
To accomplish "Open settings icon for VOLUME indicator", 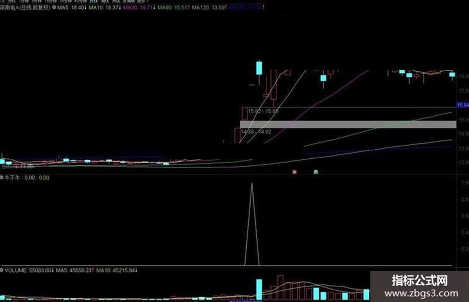I will click(1, 270).
